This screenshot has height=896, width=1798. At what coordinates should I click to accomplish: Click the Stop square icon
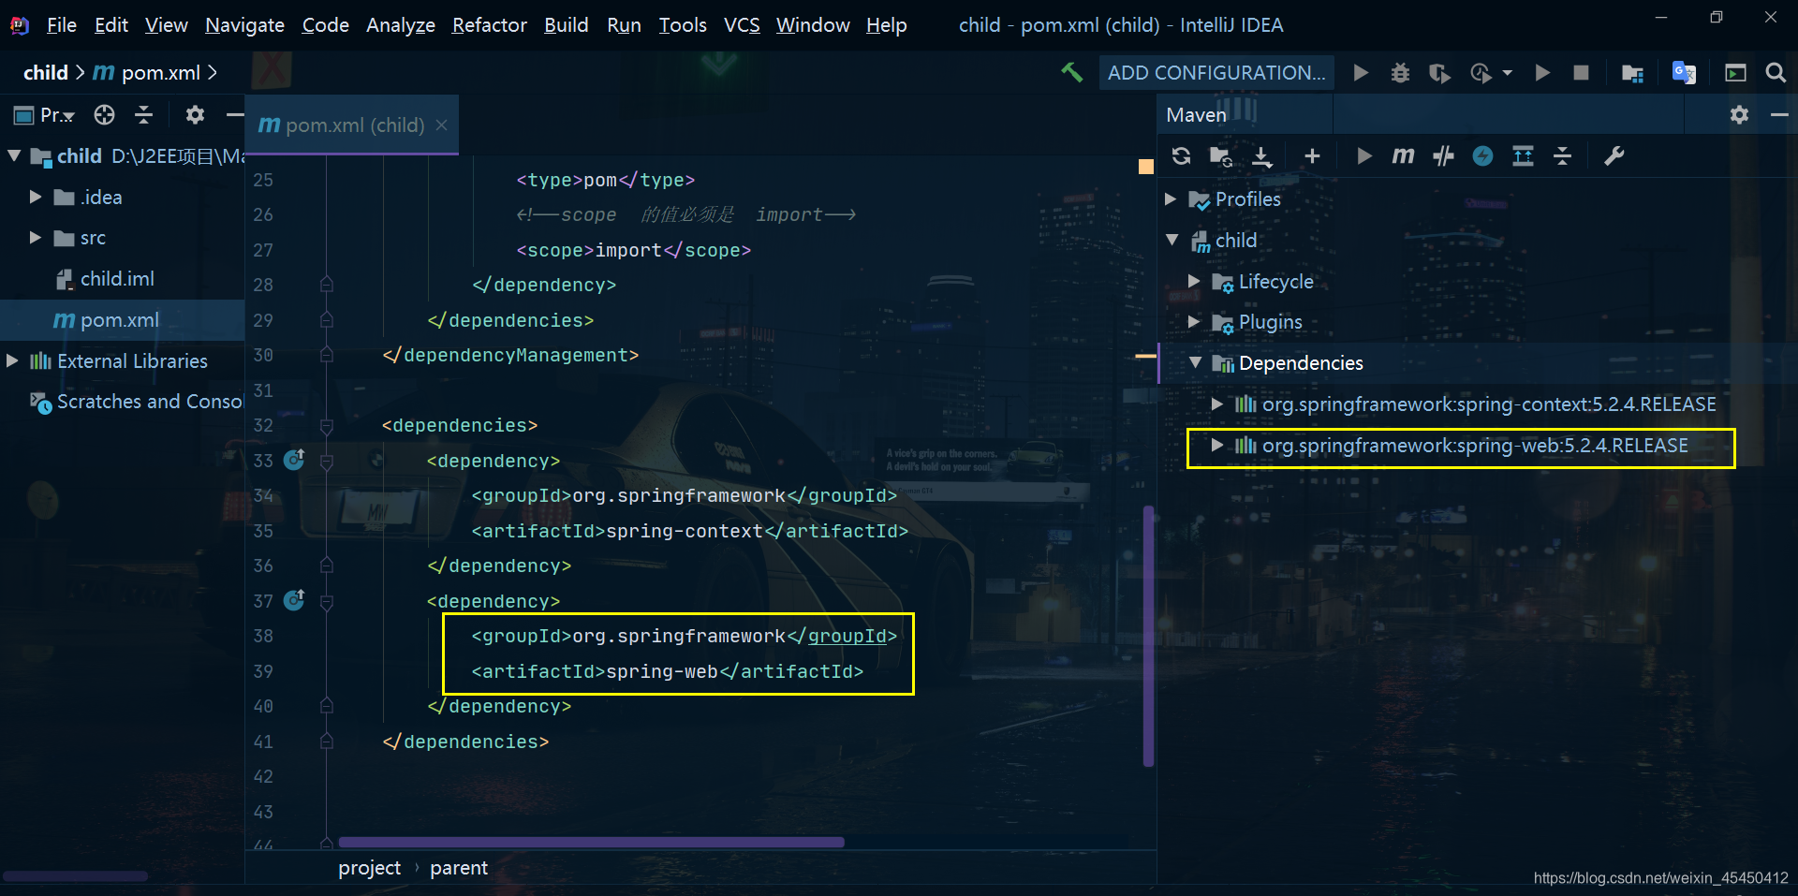[1581, 72]
